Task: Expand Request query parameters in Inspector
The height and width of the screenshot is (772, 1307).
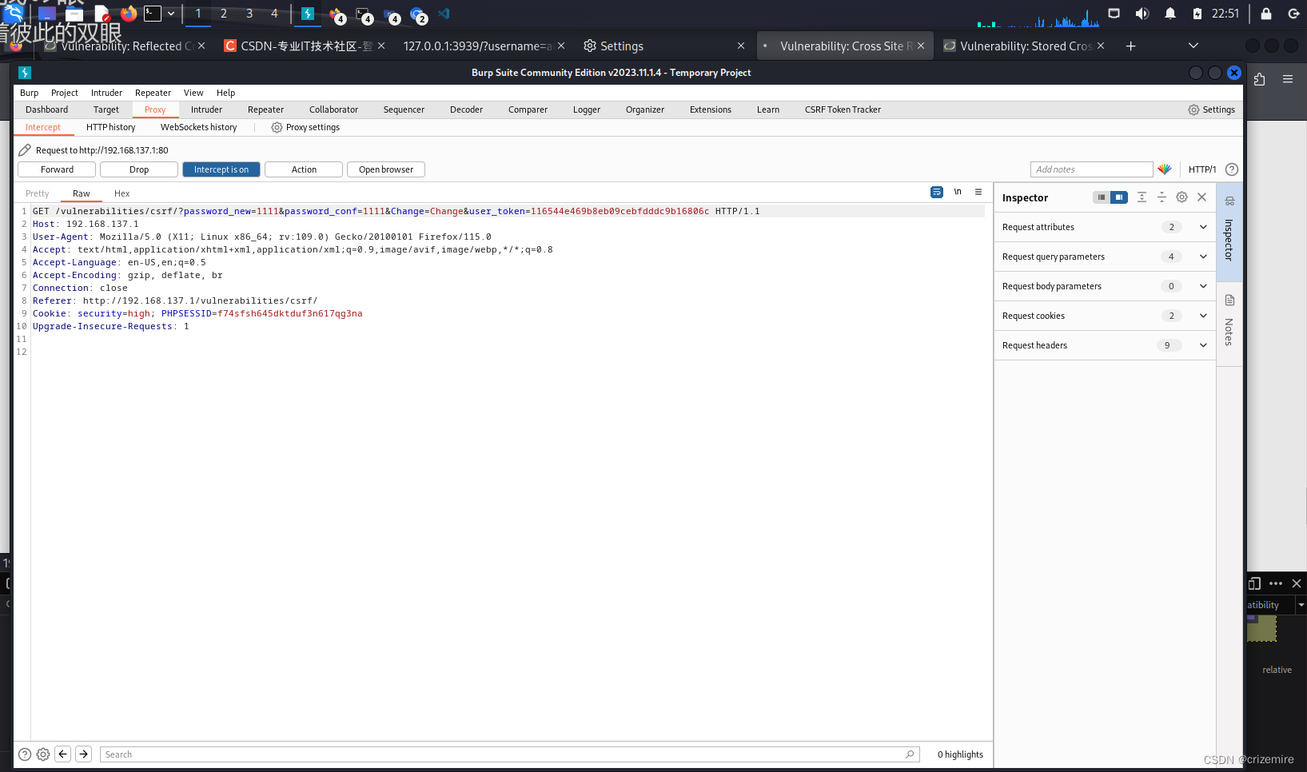Action: [1203, 257]
